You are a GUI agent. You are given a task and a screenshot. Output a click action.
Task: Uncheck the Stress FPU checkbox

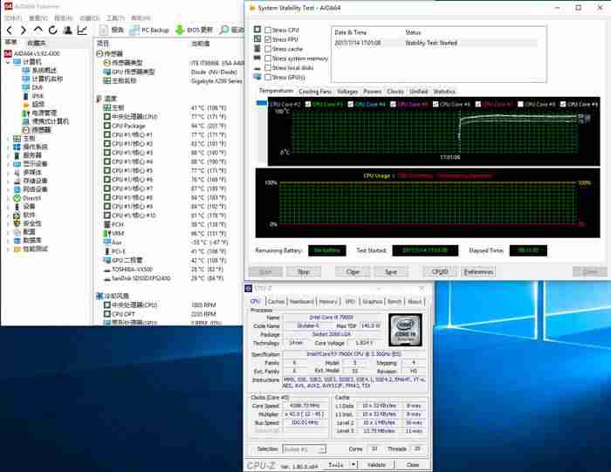268,39
